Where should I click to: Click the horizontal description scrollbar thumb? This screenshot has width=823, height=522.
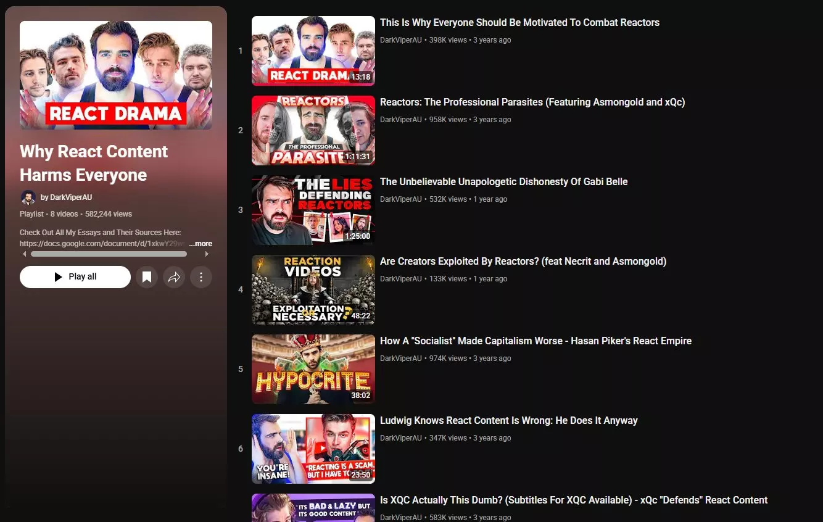109,254
